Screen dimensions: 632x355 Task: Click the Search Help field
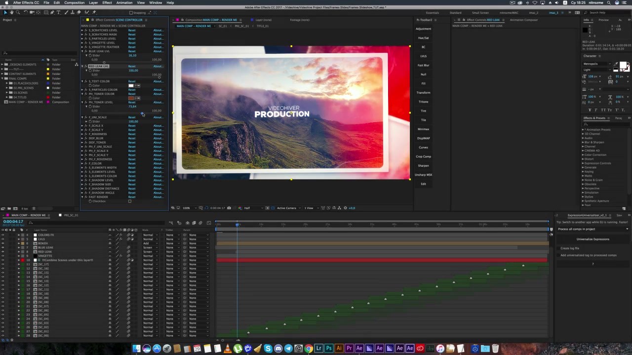pos(607,12)
